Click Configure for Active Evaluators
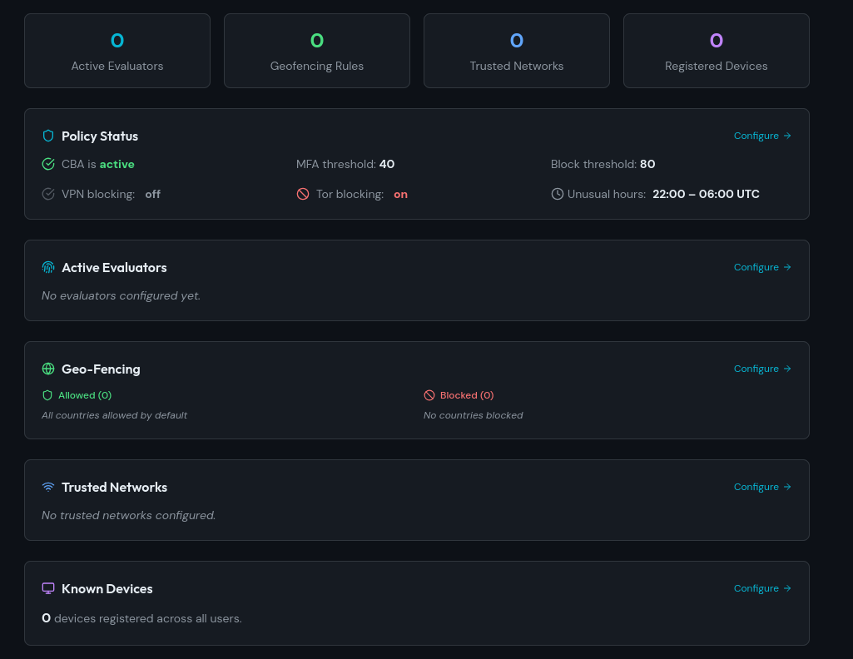 pyautogui.click(x=761, y=267)
